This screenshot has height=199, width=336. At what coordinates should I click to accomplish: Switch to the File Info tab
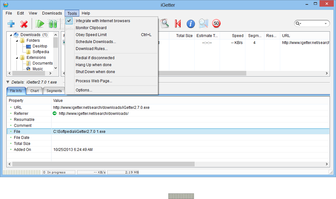[x=16, y=91]
